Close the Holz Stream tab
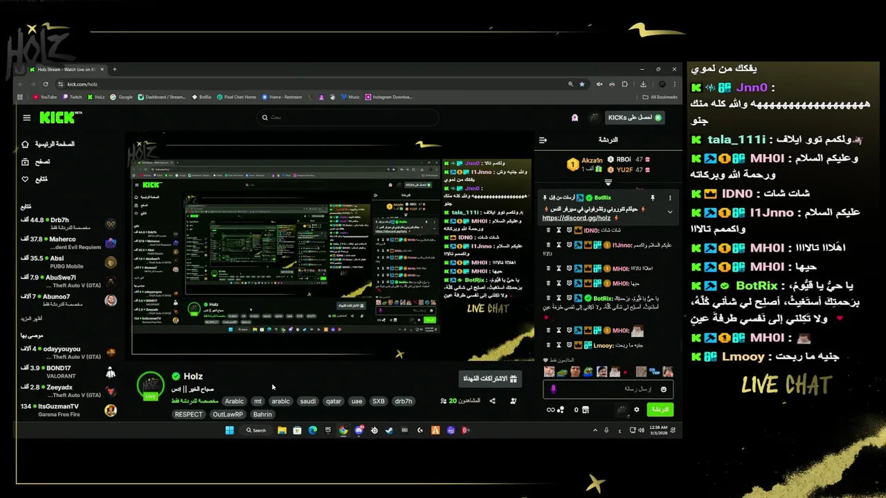 [x=102, y=69]
